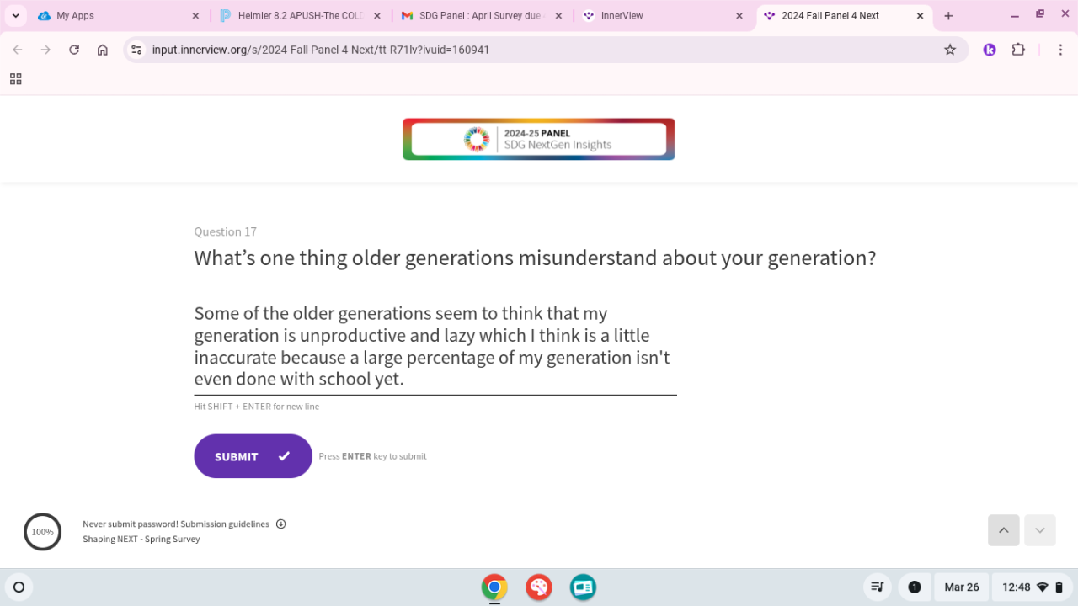This screenshot has width=1078, height=606.
Task: Reload the survey page
Action: pyautogui.click(x=74, y=50)
